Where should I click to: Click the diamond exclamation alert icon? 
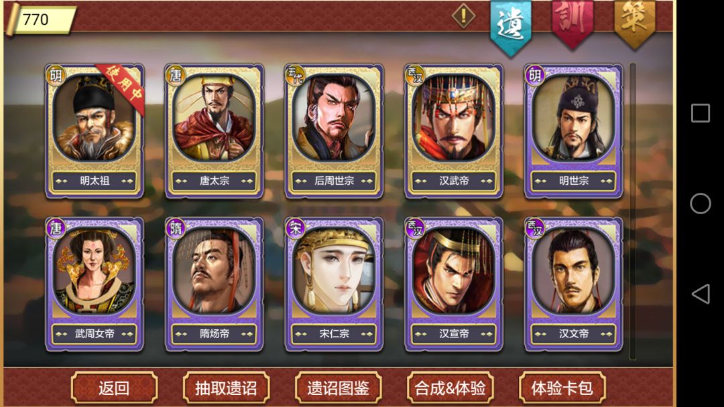[463, 15]
